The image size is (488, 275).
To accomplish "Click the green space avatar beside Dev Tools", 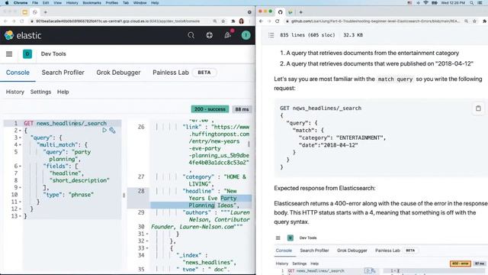I will [27, 54].
